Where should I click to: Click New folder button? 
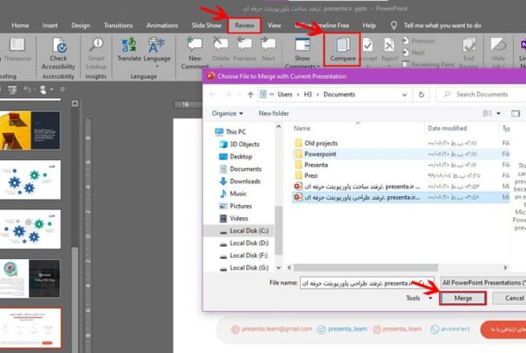click(x=274, y=113)
